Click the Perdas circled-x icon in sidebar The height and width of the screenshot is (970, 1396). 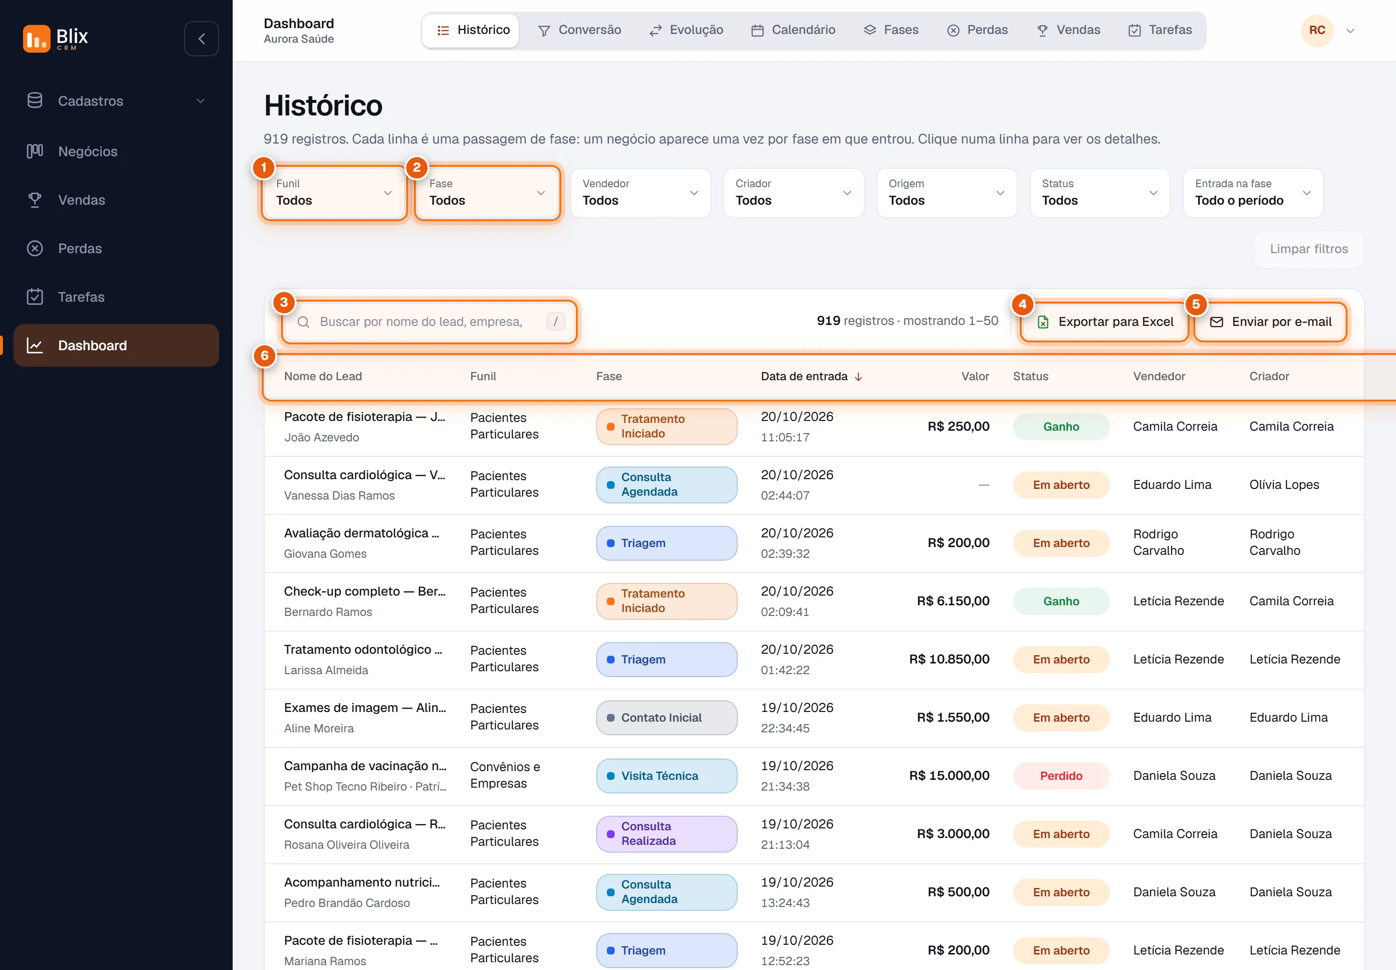34,248
